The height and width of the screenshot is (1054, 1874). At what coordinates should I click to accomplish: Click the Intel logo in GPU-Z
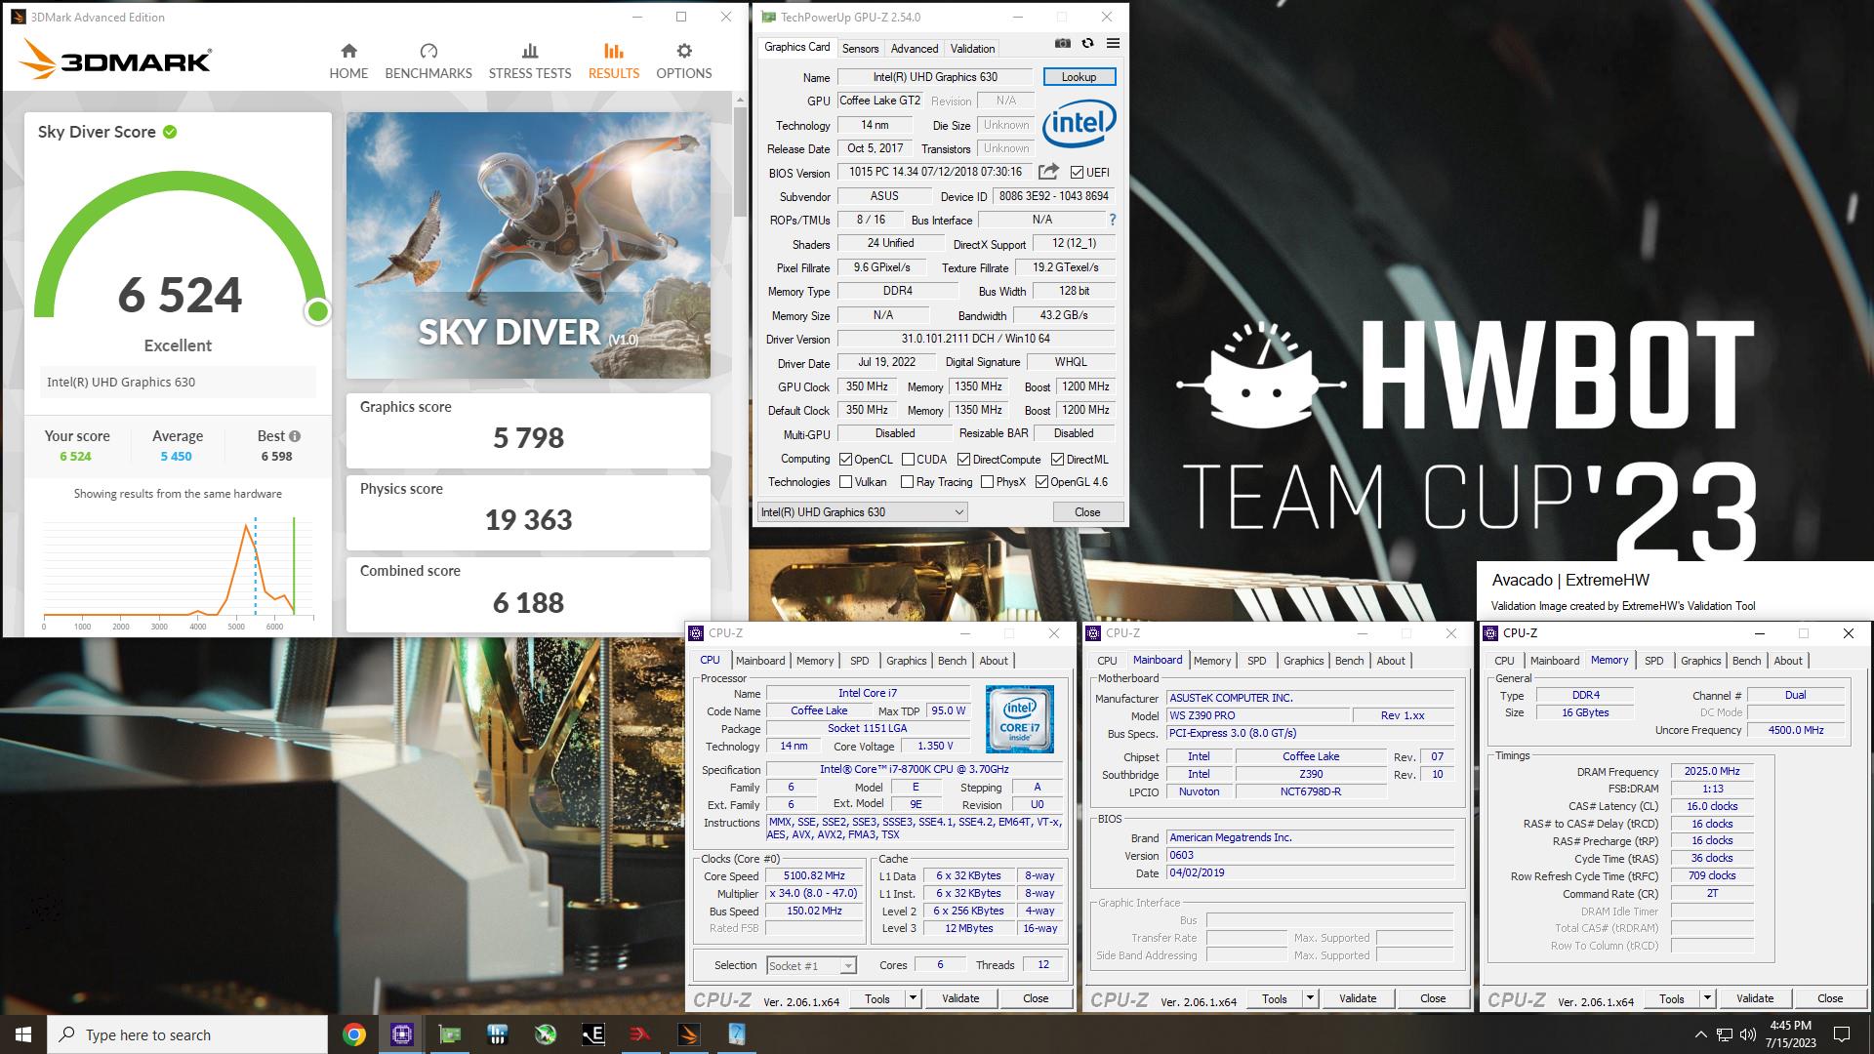[x=1080, y=123]
